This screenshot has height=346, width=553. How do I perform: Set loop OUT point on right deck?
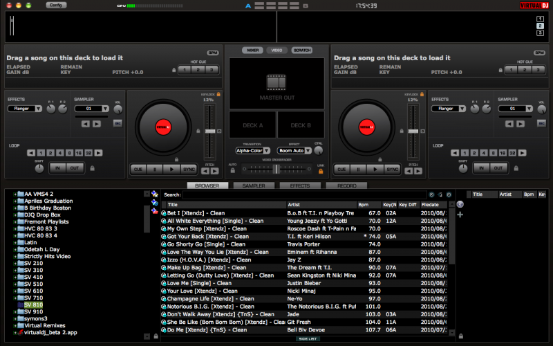coord(498,168)
